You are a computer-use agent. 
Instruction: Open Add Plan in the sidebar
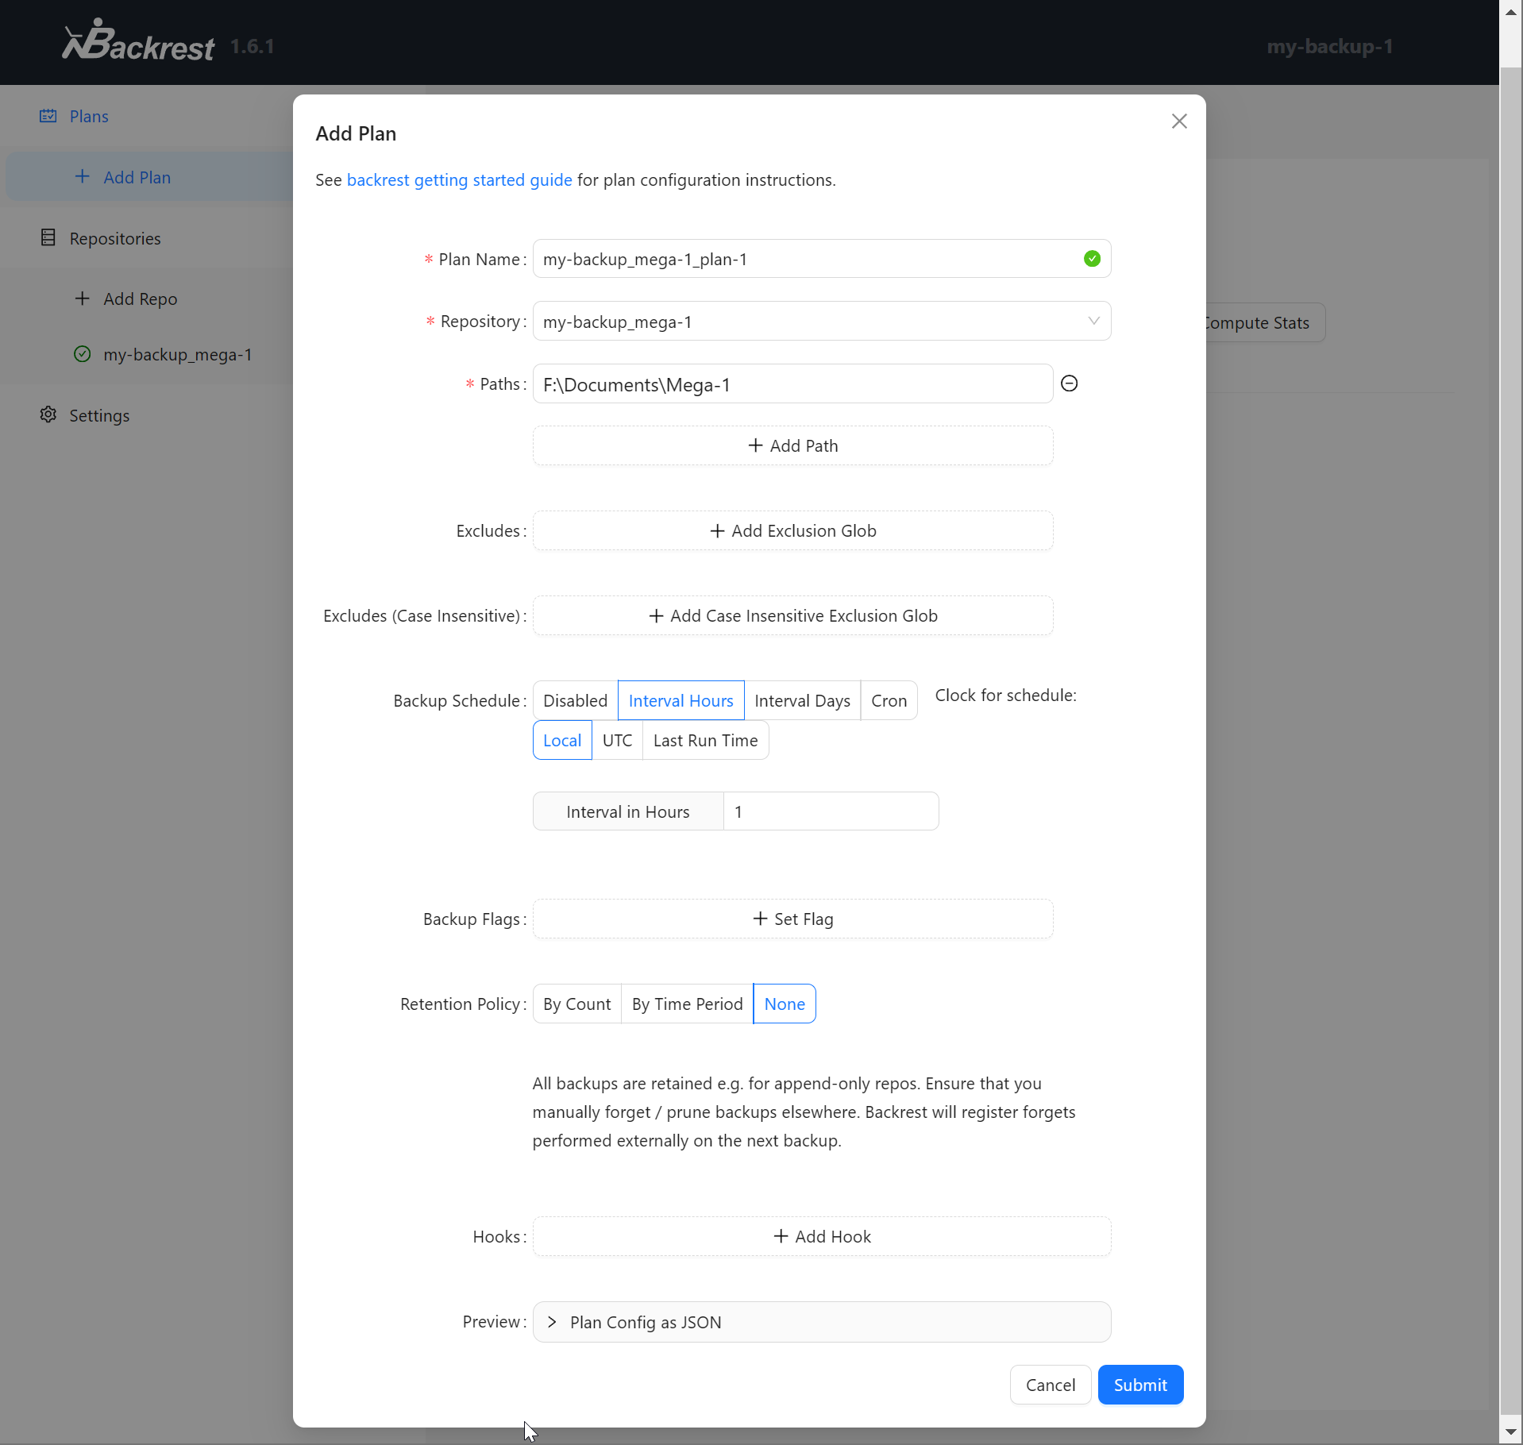[x=137, y=177]
